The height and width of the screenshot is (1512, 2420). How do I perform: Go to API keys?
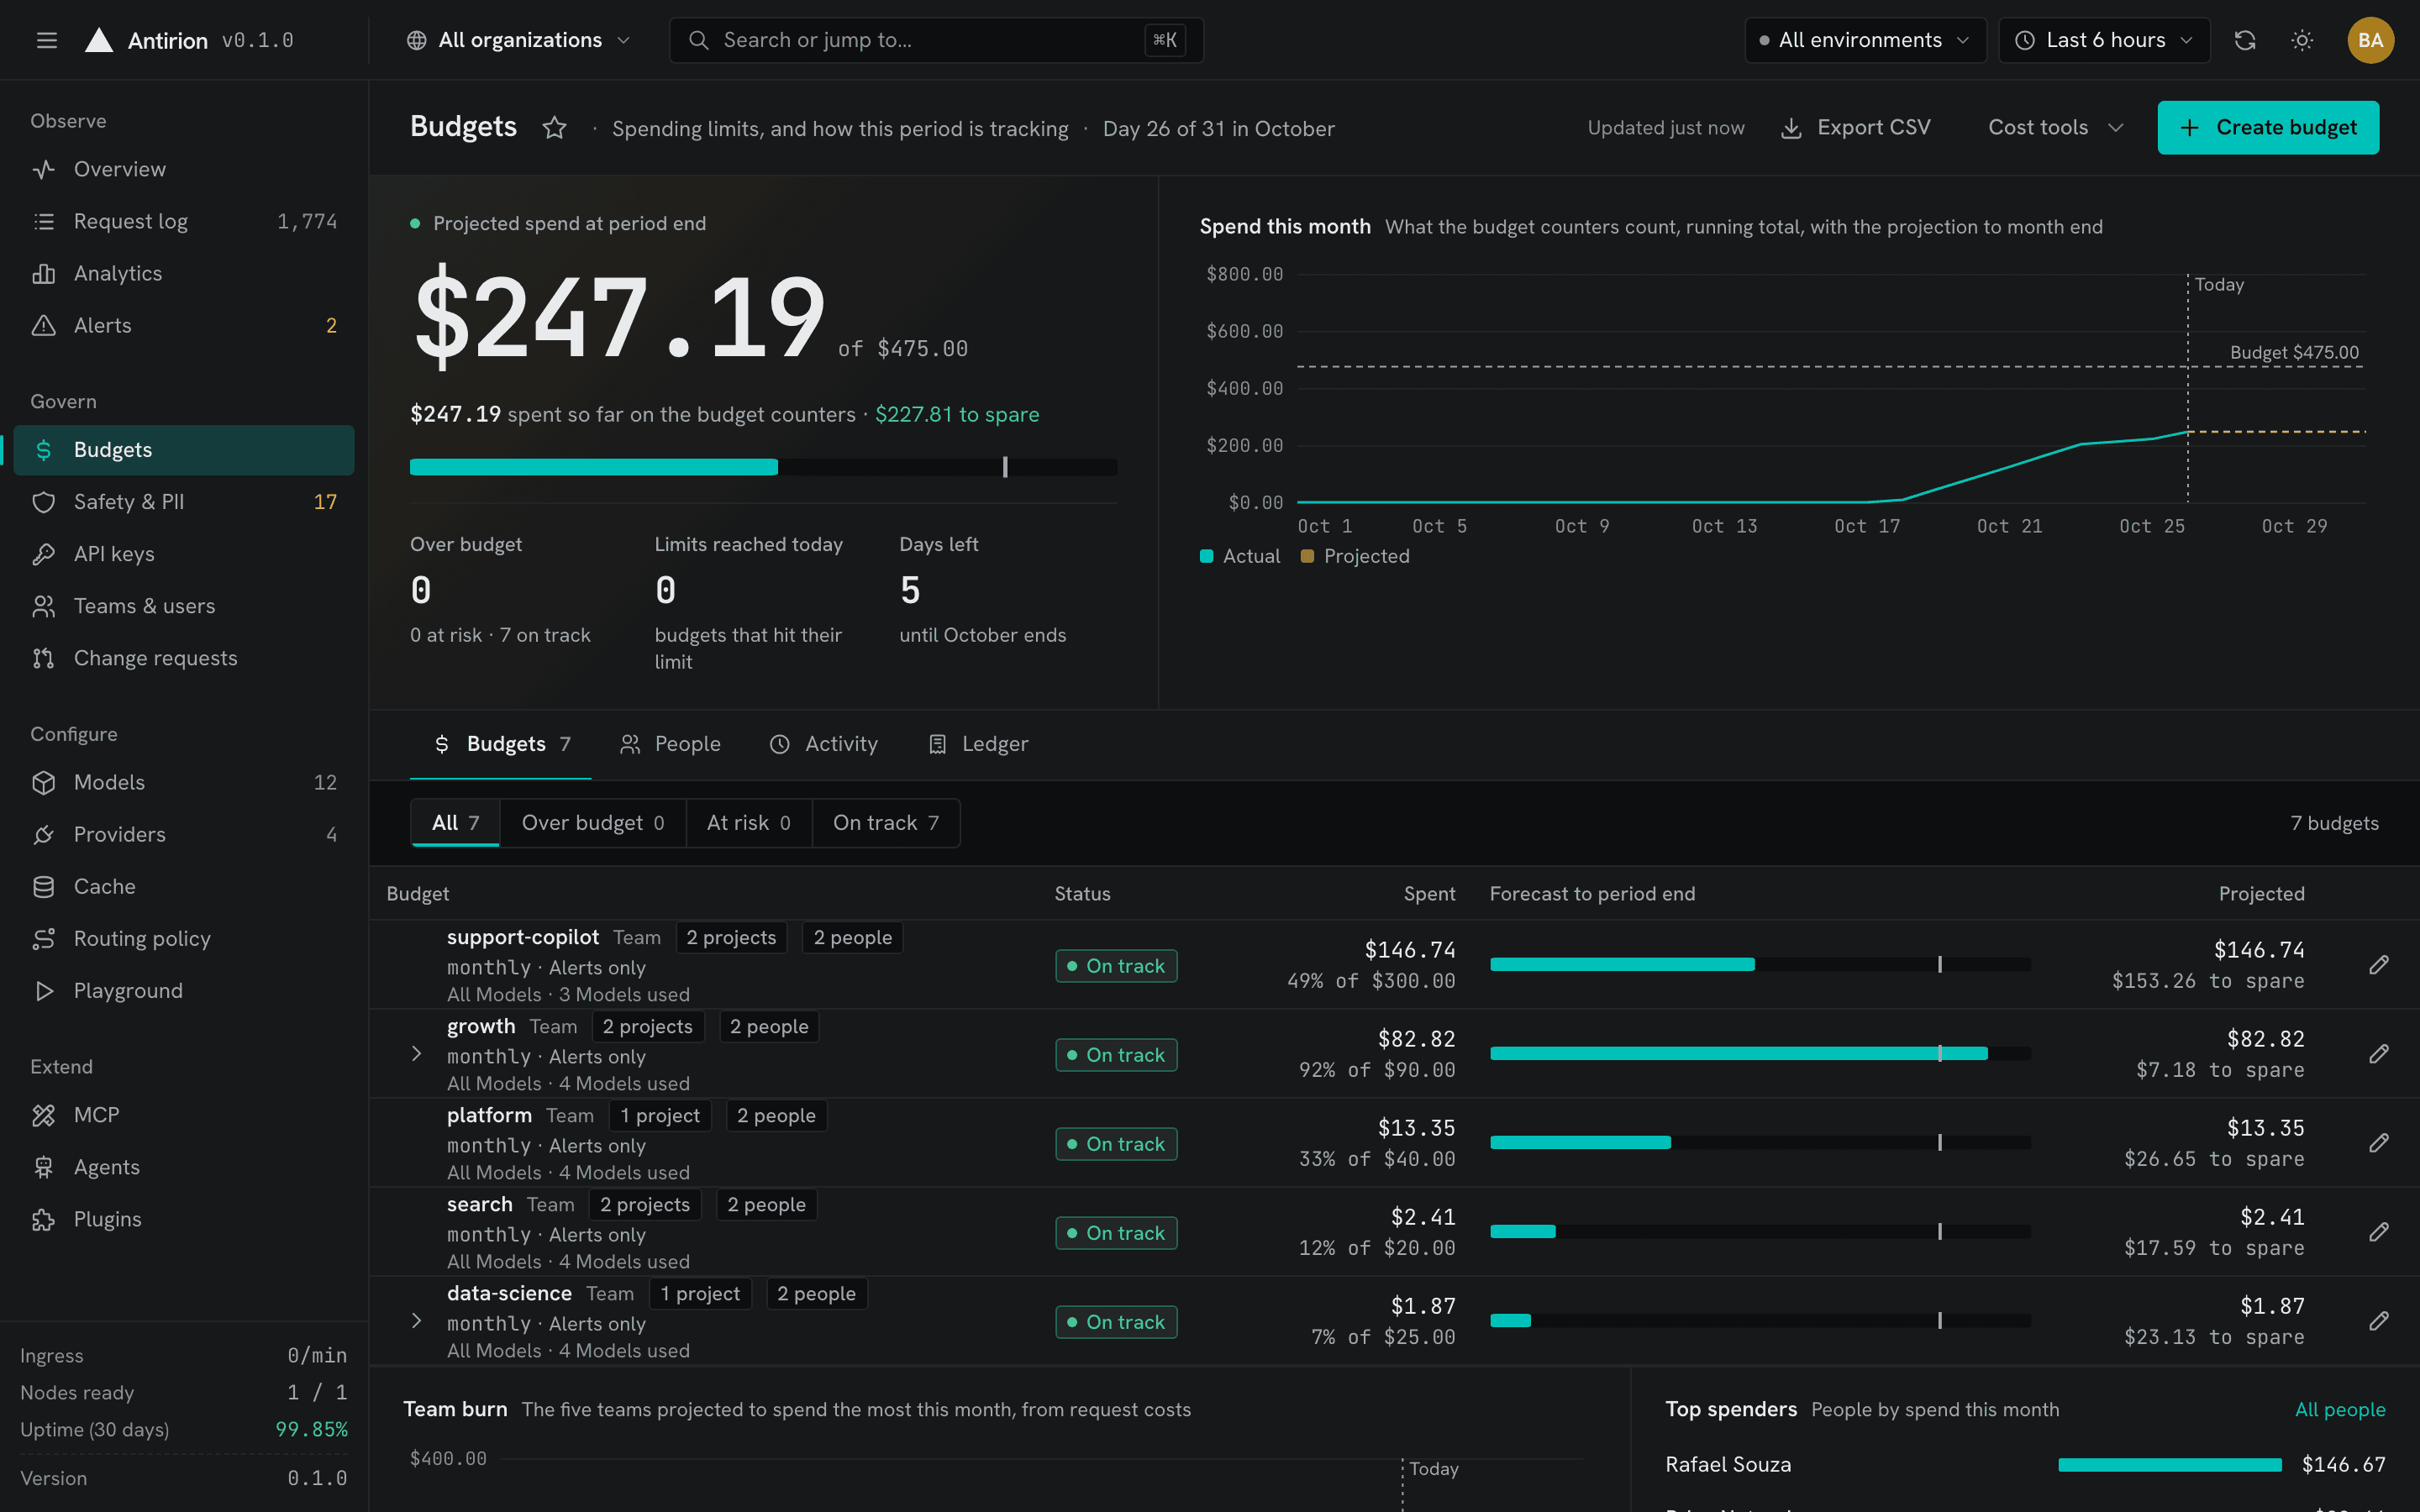[184, 554]
